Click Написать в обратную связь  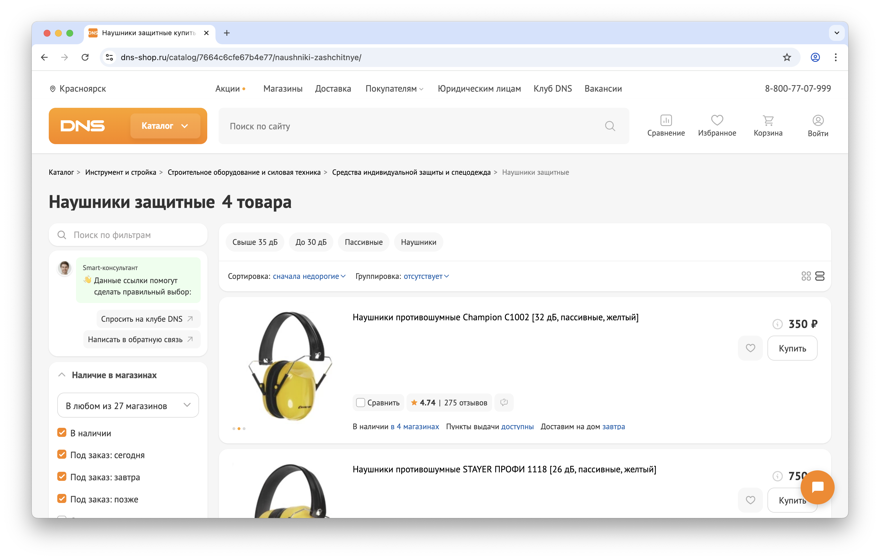point(141,339)
